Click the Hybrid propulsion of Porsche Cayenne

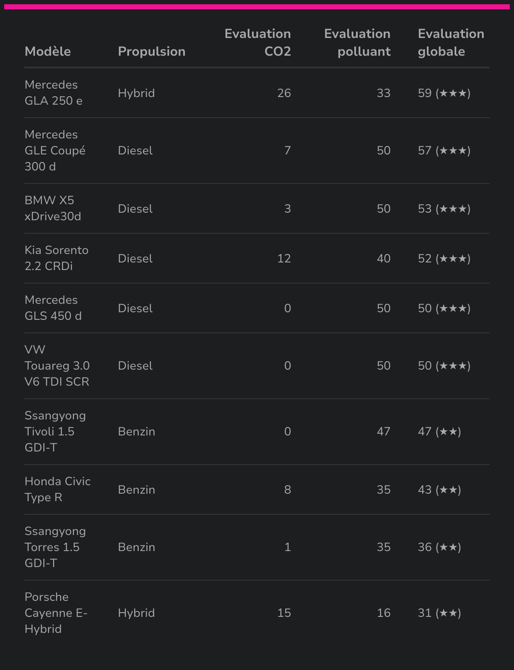pos(137,613)
